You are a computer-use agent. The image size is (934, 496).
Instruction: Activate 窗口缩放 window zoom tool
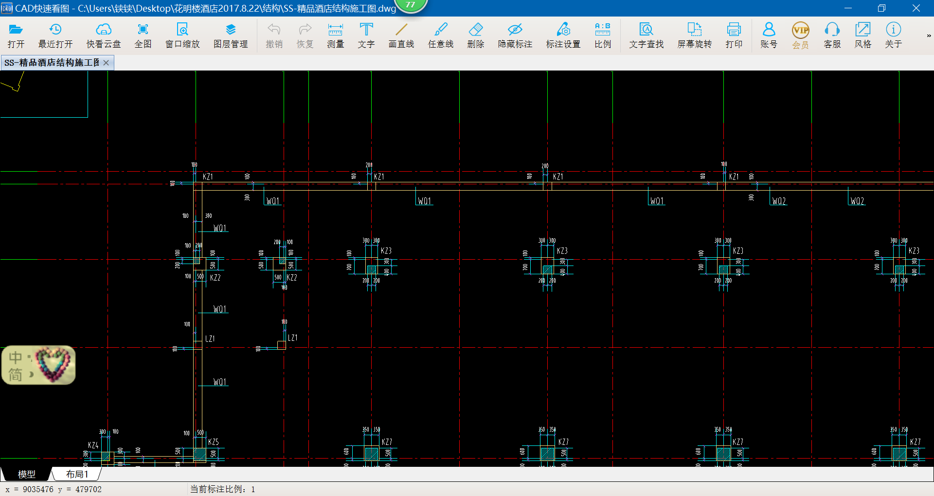point(182,36)
